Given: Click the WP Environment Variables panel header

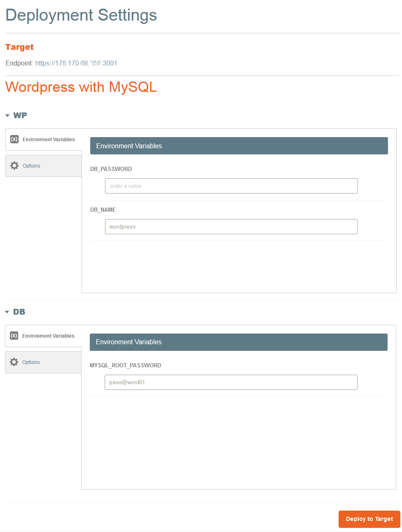Looking at the screenshot, I should tap(239, 146).
